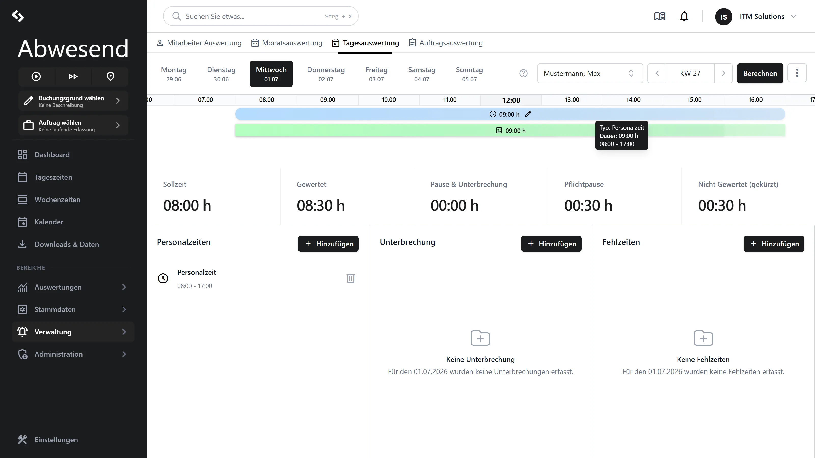
Task: Click the Berechnen button
Action: 760,73
